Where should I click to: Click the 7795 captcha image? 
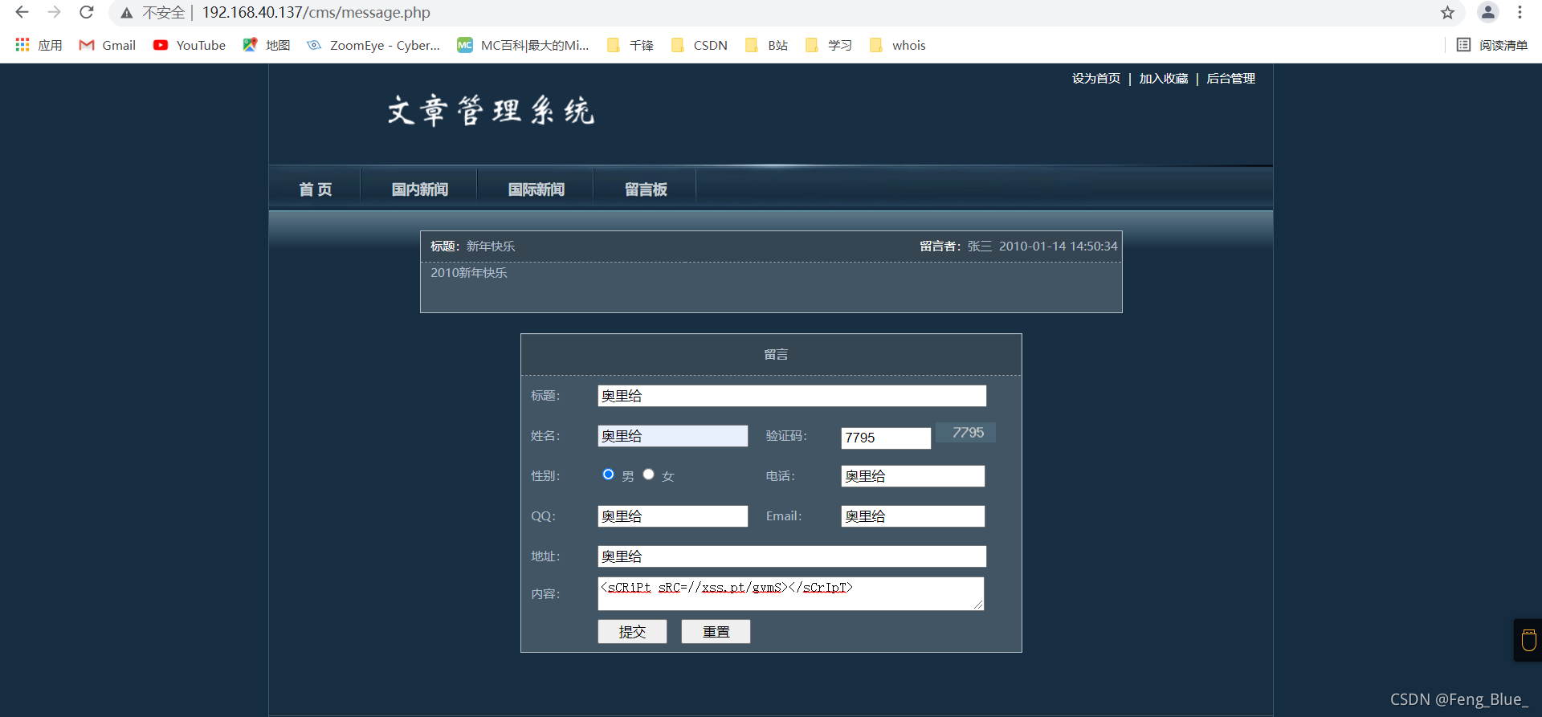(x=966, y=433)
